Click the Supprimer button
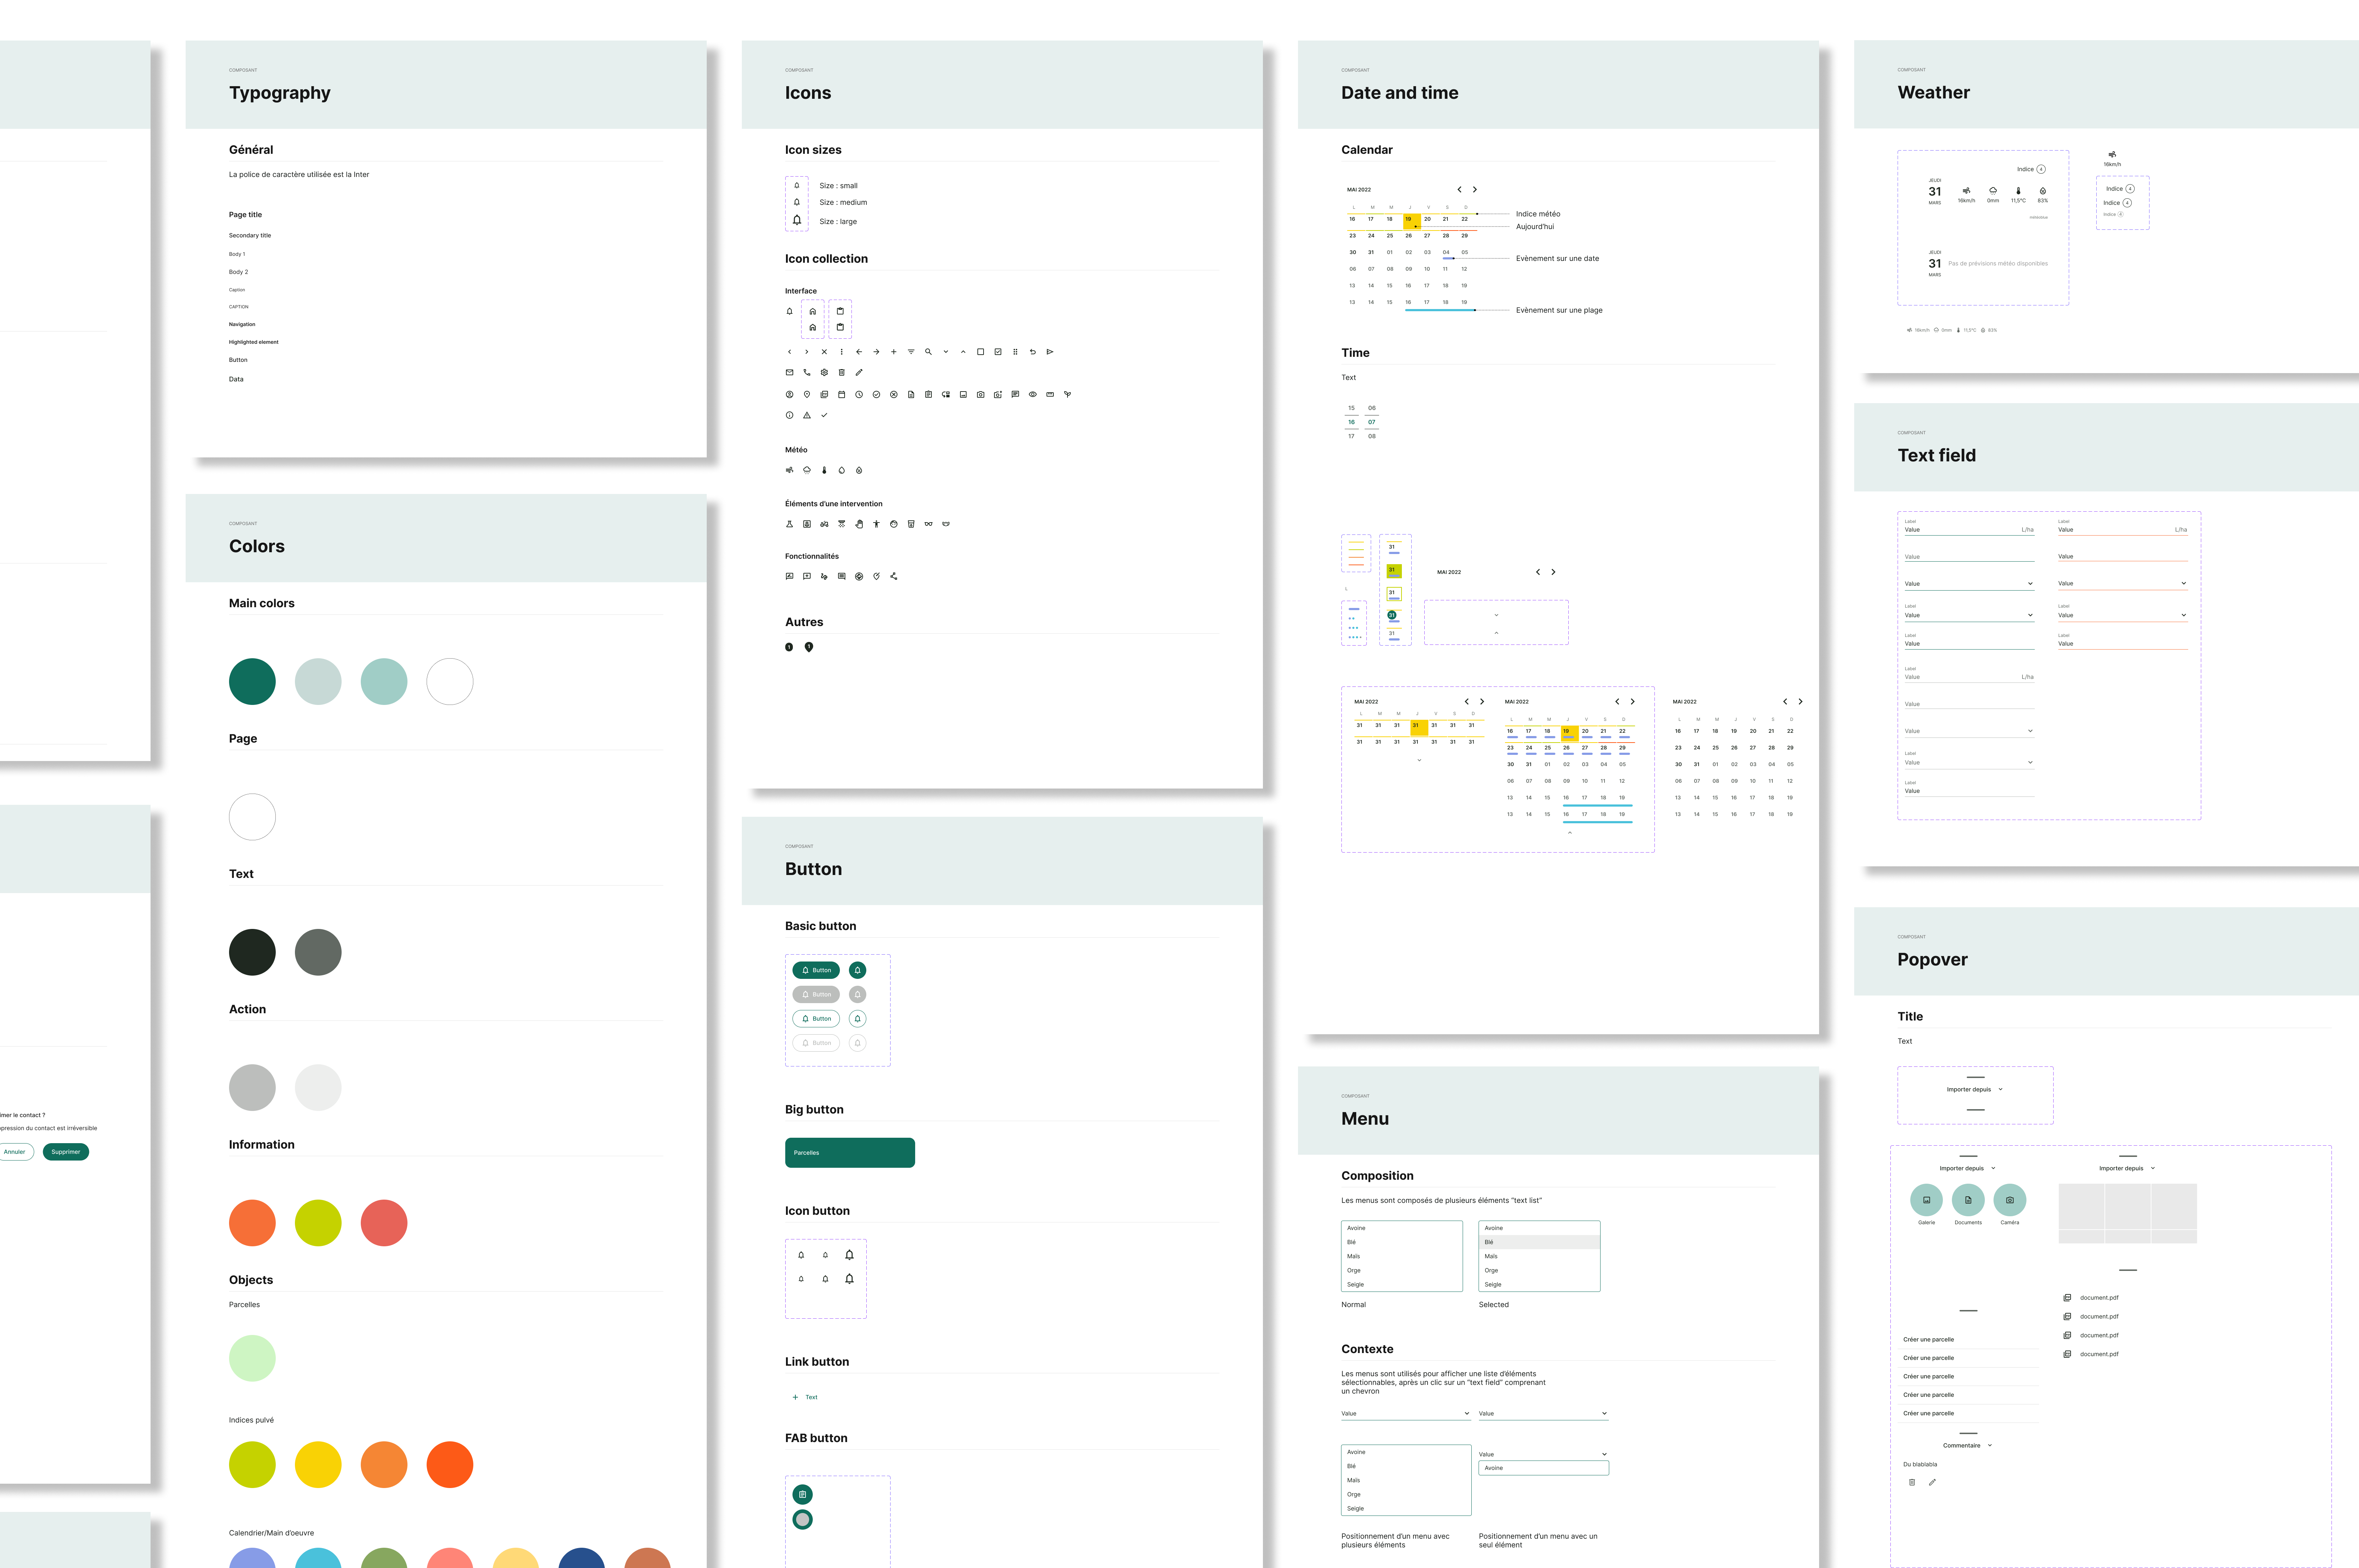The image size is (2359, 1568). click(66, 1152)
